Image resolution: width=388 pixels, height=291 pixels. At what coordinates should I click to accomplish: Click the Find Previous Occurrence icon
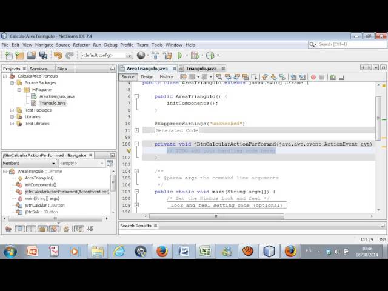pos(228,77)
